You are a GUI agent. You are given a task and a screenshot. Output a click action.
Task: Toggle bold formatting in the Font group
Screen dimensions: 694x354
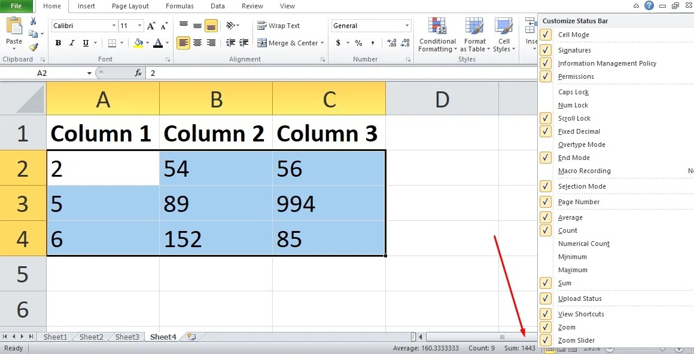click(58, 43)
